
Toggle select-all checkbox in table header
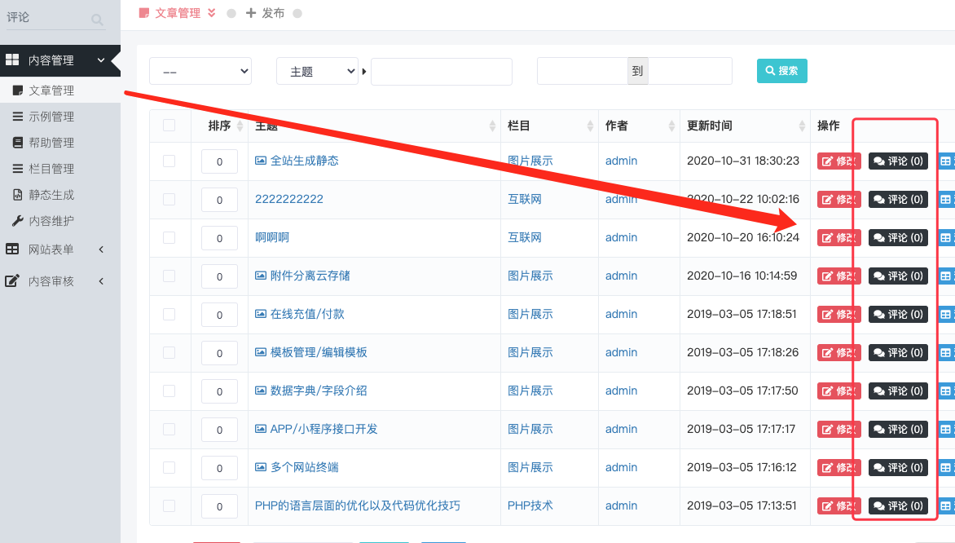[169, 126]
